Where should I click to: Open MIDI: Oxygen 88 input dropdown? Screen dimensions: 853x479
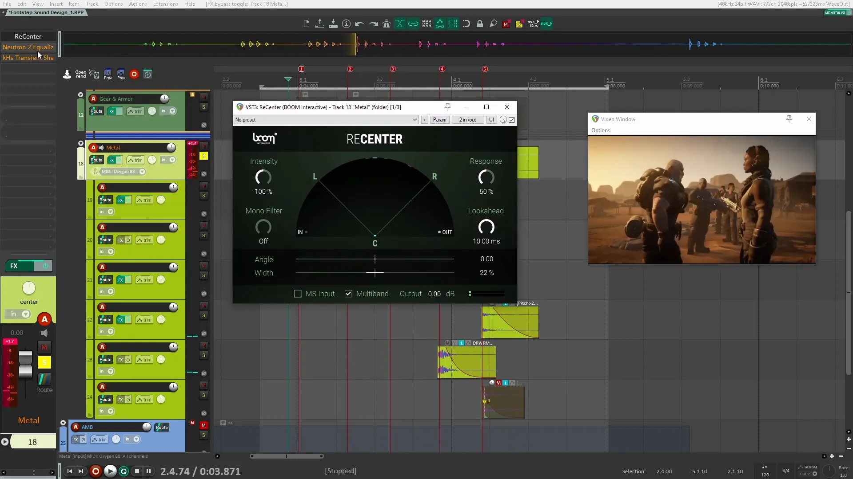(142, 172)
